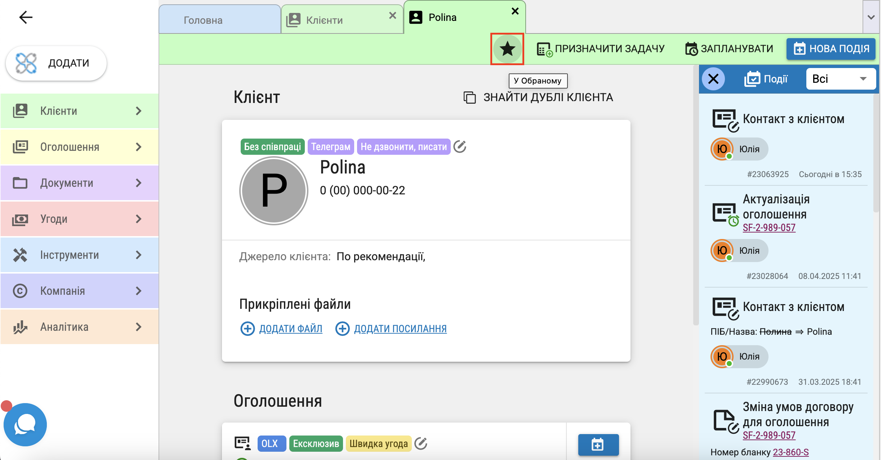Click the plus icon beside ДОДАТИ ФАЙЛ
The image size is (882, 460).
[x=248, y=329]
